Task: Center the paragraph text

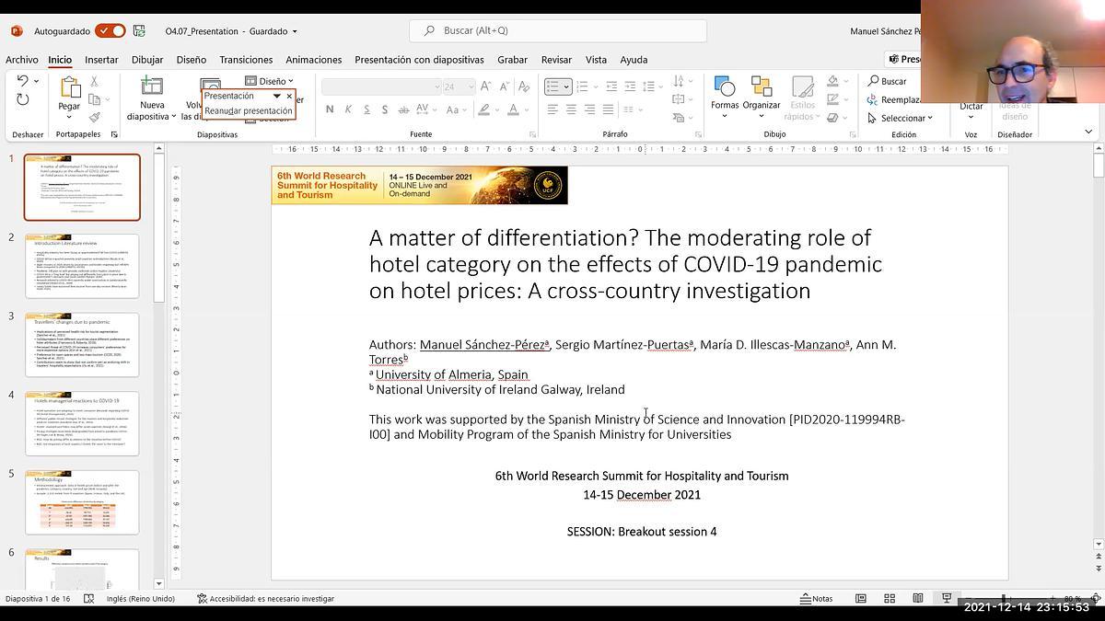Action: click(571, 109)
